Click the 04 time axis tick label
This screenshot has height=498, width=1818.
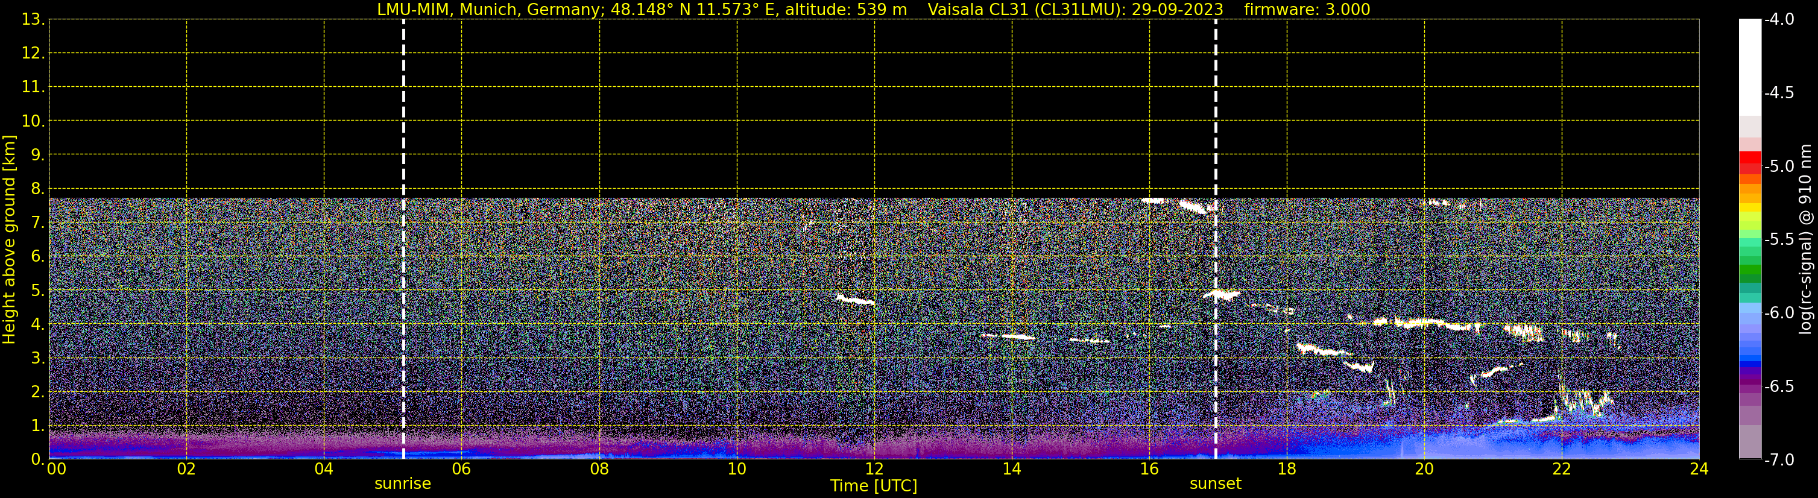tap(324, 469)
